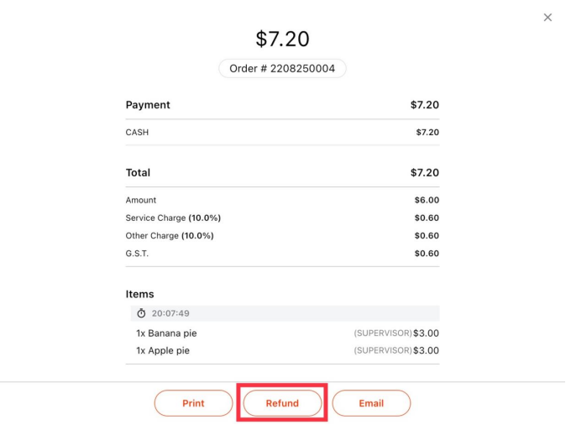Click the stopwatch icon beside 20:07:49

pos(141,313)
